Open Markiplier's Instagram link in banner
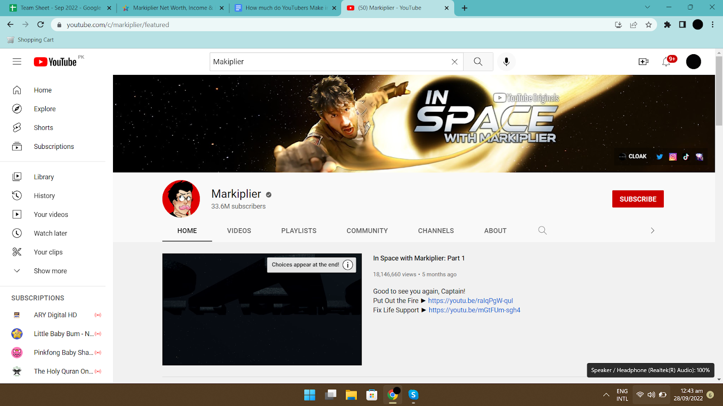Viewport: 723px width, 406px height. [x=673, y=157]
